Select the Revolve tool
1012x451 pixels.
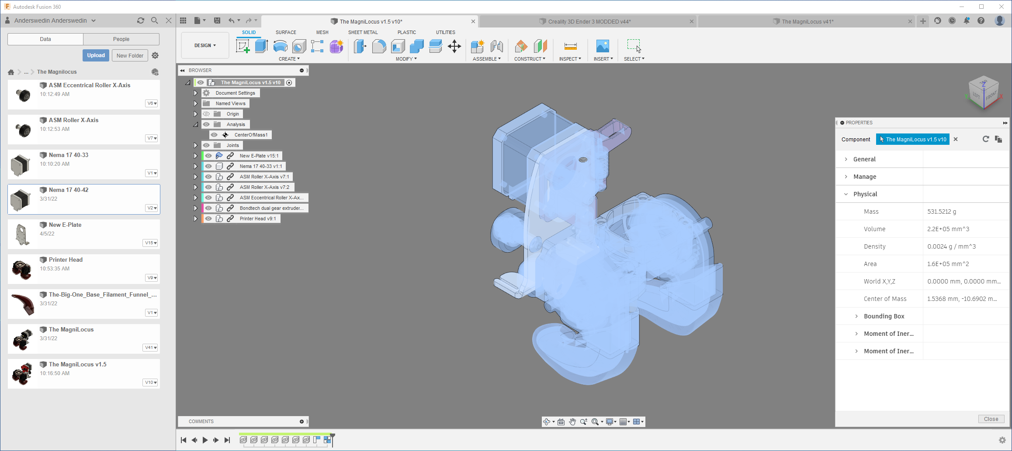click(x=280, y=46)
